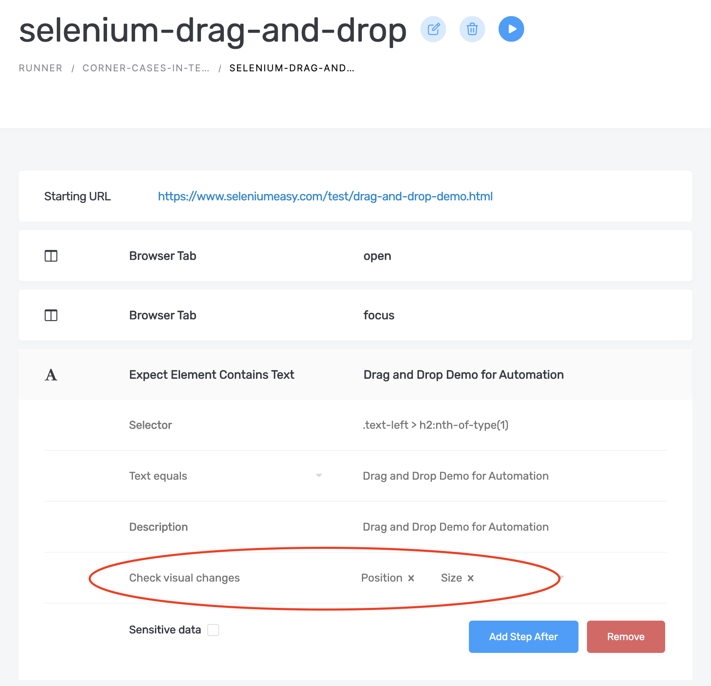Click the Browser Tab open step icon
The image size is (711, 686).
tap(51, 256)
